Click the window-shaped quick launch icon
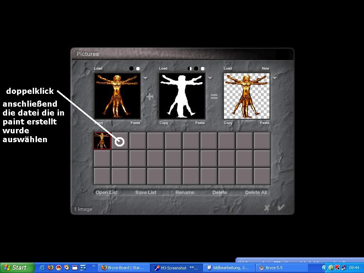The image size is (364, 273). click(x=75, y=268)
